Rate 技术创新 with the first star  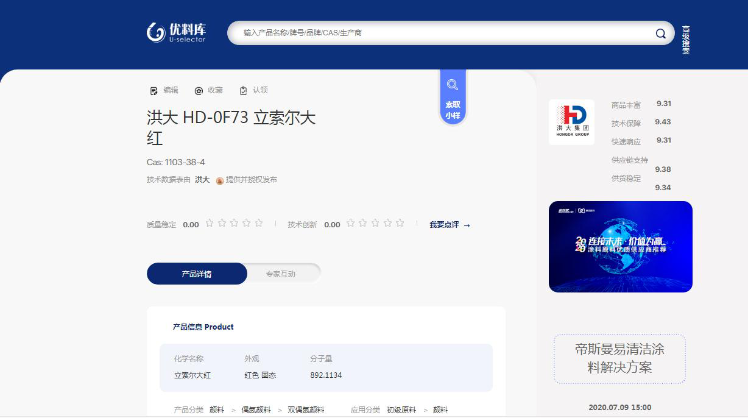(x=350, y=223)
